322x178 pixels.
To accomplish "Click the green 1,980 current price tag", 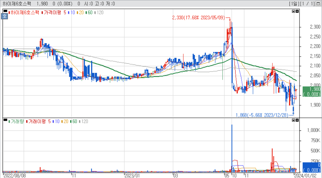I will pos(311,91).
